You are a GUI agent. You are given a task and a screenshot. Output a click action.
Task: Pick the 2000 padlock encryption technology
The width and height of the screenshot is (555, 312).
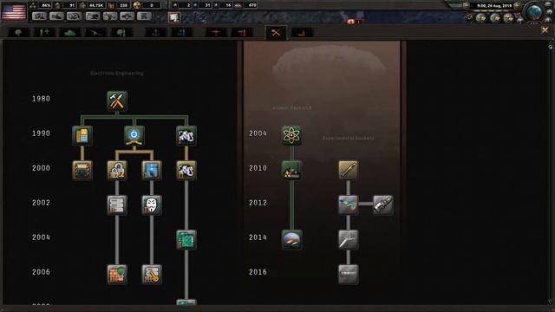point(117,170)
